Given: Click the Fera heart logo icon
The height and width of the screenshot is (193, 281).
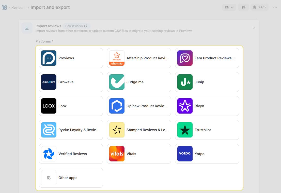Looking at the screenshot, I should coord(185,58).
